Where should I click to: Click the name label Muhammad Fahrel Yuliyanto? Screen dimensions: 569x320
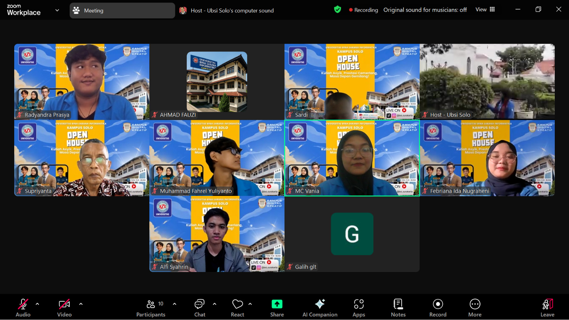[196, 191]
